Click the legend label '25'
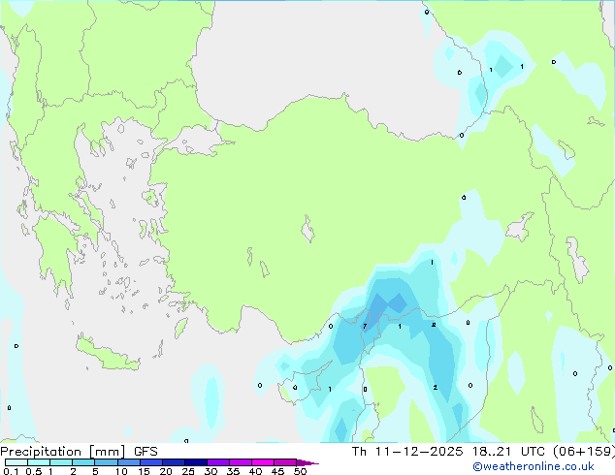Viewport: 615px width, 475px height. point(188,471)
